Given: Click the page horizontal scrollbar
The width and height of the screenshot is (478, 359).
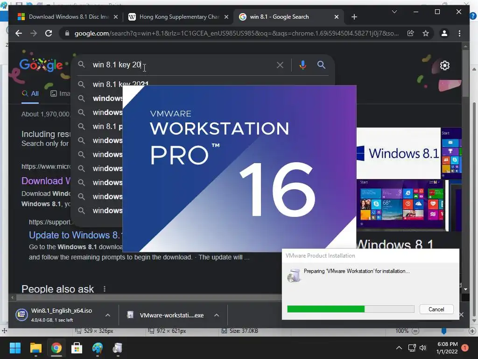Looking at the screenshot, I should 149,297.
